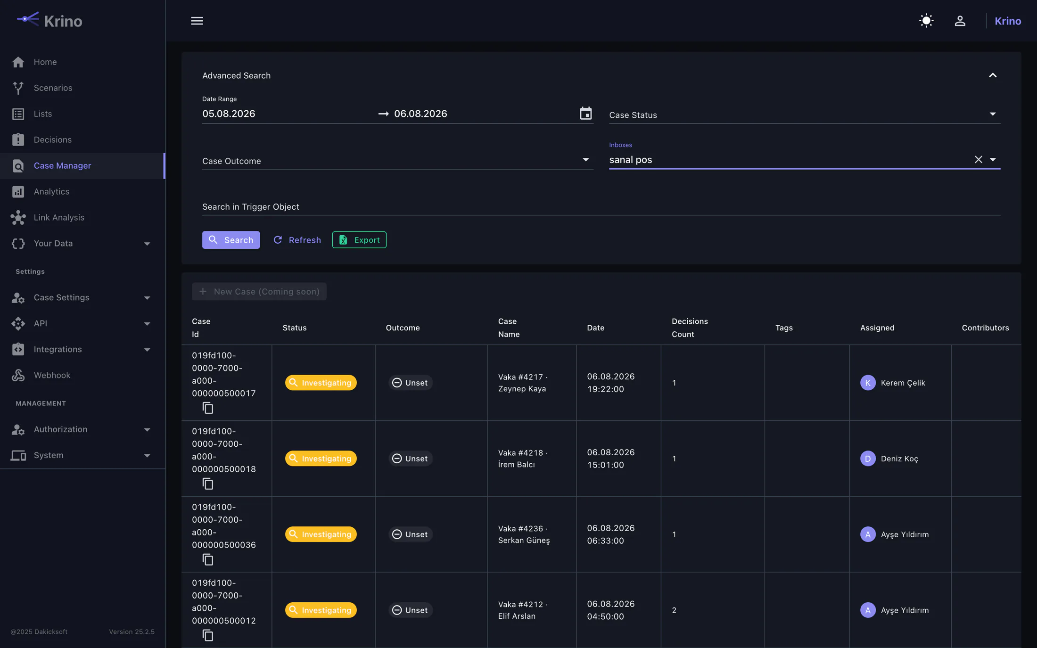Click the Scenarios branch icon in the sidebar
Viewport: 1037px width, 648px height.
tap(18, 88)
